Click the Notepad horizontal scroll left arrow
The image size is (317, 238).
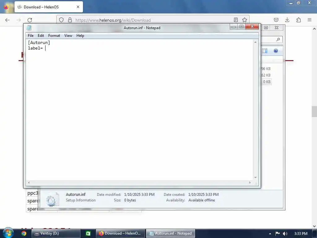(29, 183)
